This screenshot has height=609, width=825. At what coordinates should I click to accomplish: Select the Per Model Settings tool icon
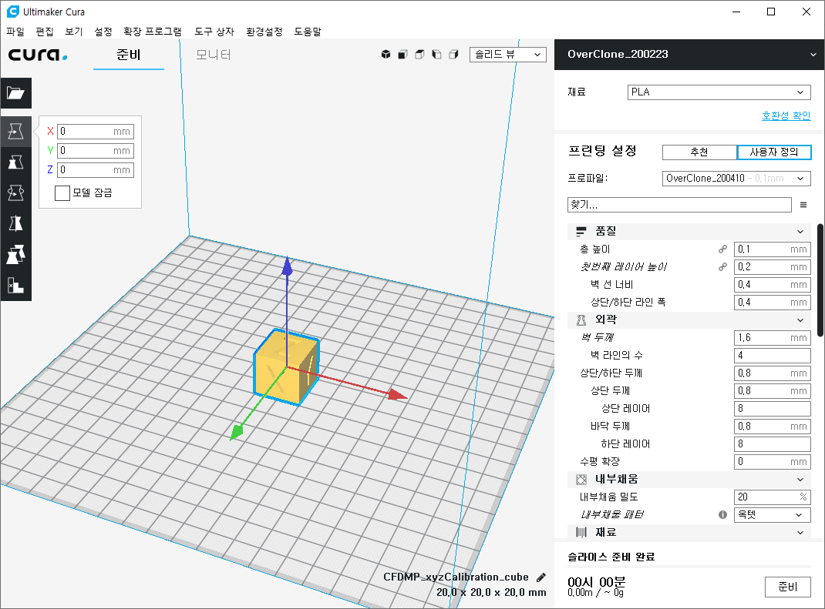click(x=15, y=255)
